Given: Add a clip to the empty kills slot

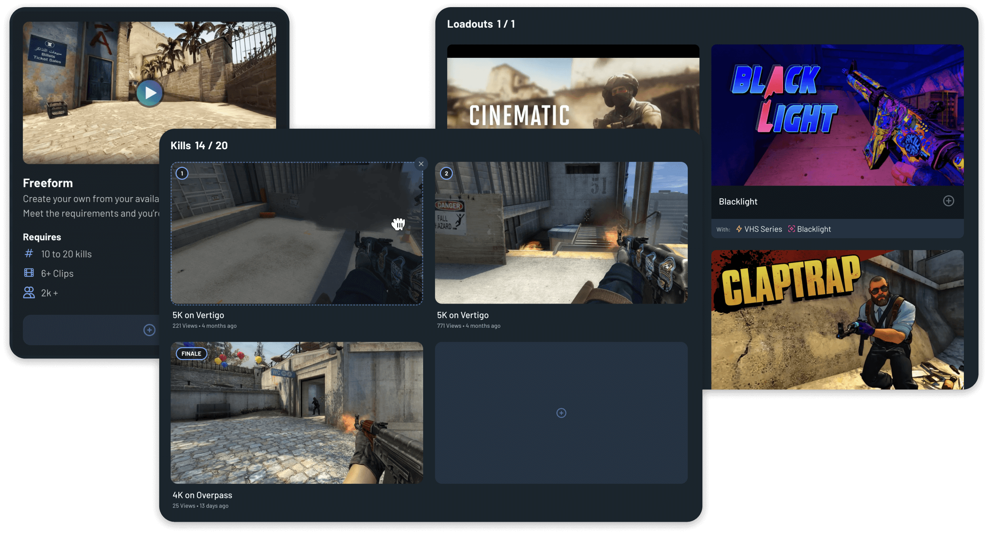Looking at the screenshot, I should pos(561,413).
